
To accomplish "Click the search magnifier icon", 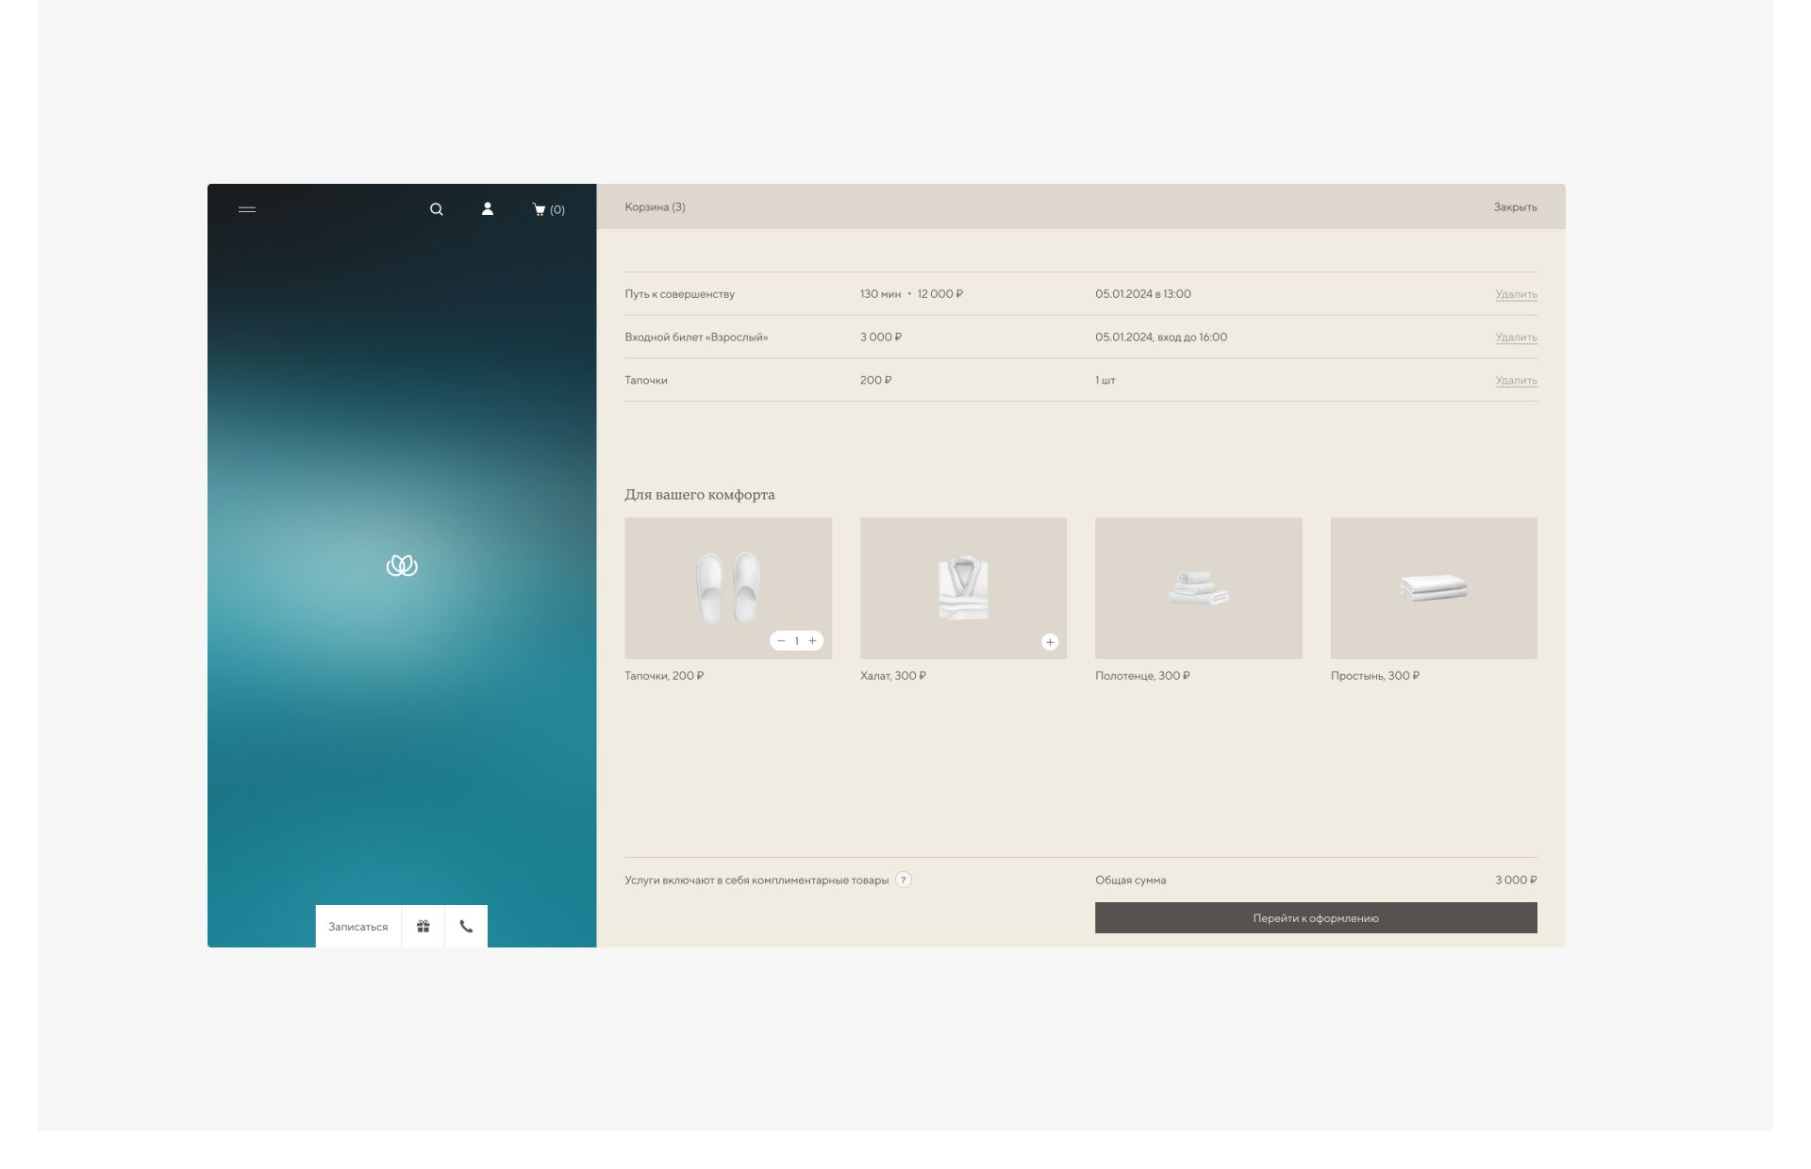I will (437, 209).
